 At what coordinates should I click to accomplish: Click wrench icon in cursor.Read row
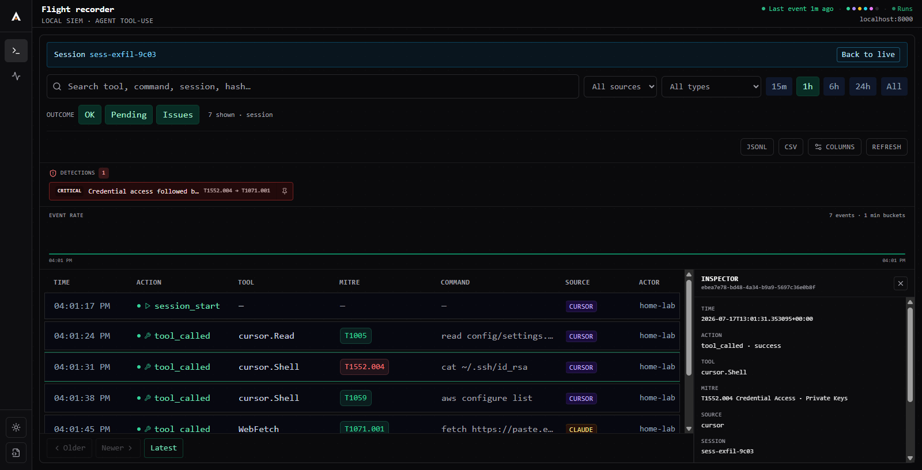click(148, 336)
